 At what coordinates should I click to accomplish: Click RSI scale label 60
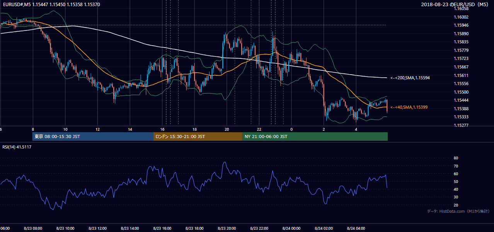[x=456, y=174]
